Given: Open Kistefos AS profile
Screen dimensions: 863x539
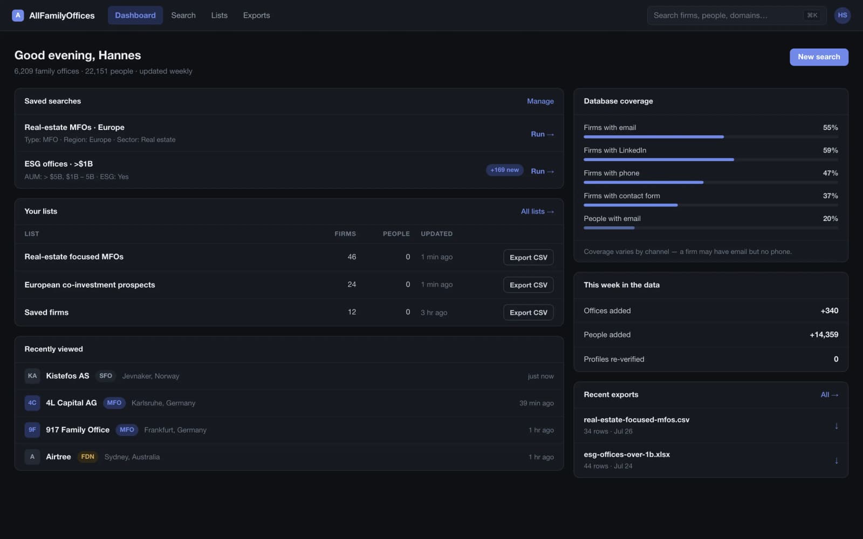Looking at the screenshot, I should click(x=67, y=376).
